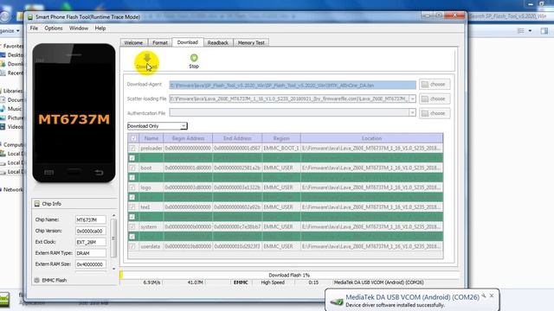Image resolution: width=554 pixels, height=311 pixels.
Task: Open the Options menu
Action: pyautogui.click(x=54, y=29)
